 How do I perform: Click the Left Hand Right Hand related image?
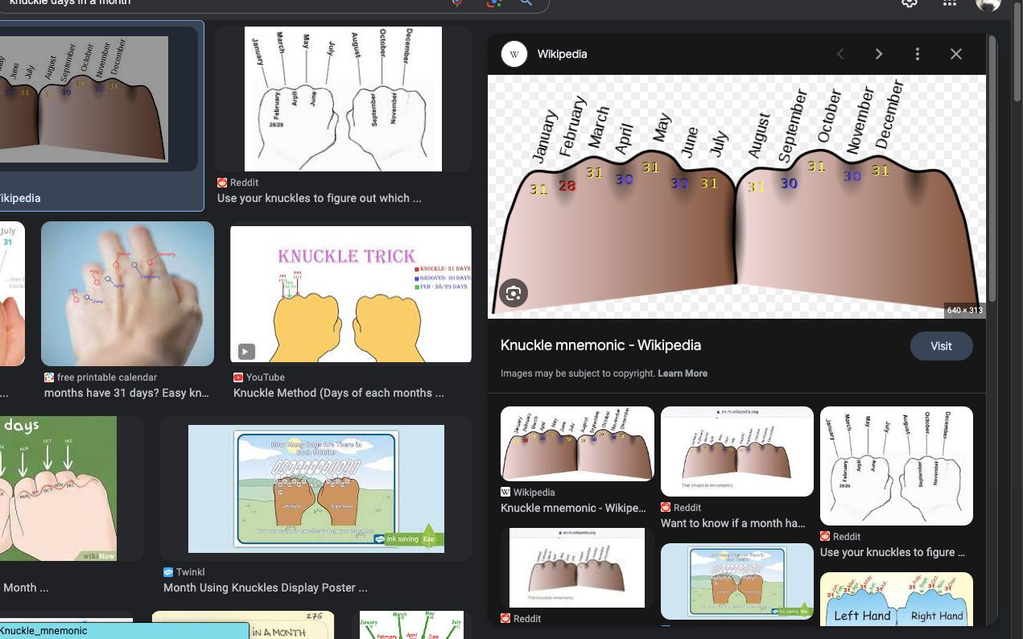(897, 600)
